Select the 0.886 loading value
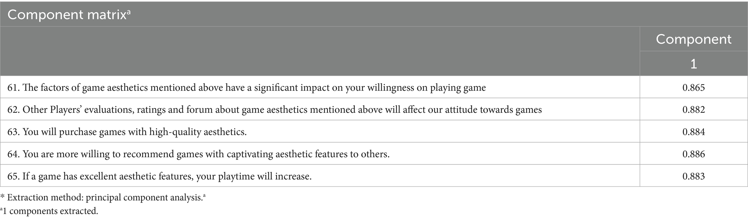The width and height of the screenshot is (748, 219). [x=693, y=154]
